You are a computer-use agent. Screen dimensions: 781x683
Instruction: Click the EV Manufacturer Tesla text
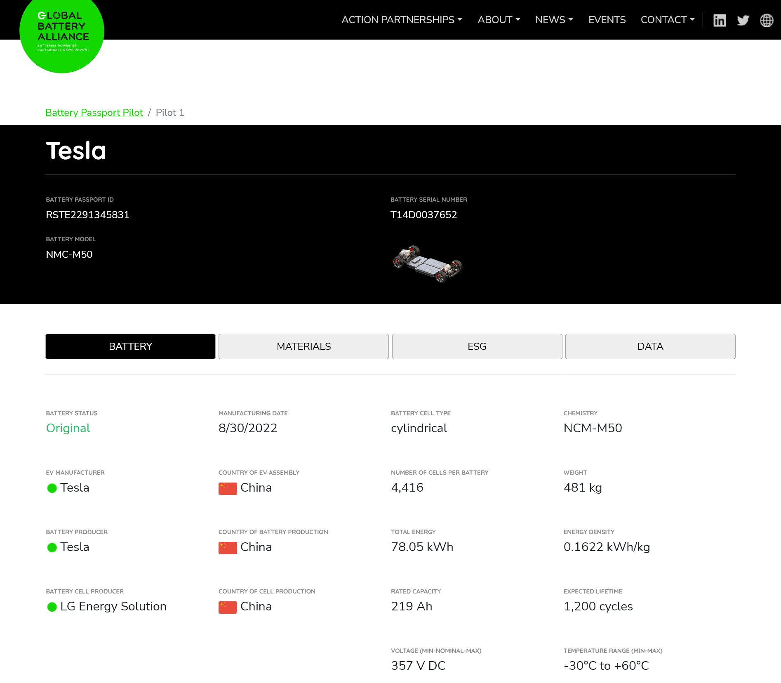75,488
